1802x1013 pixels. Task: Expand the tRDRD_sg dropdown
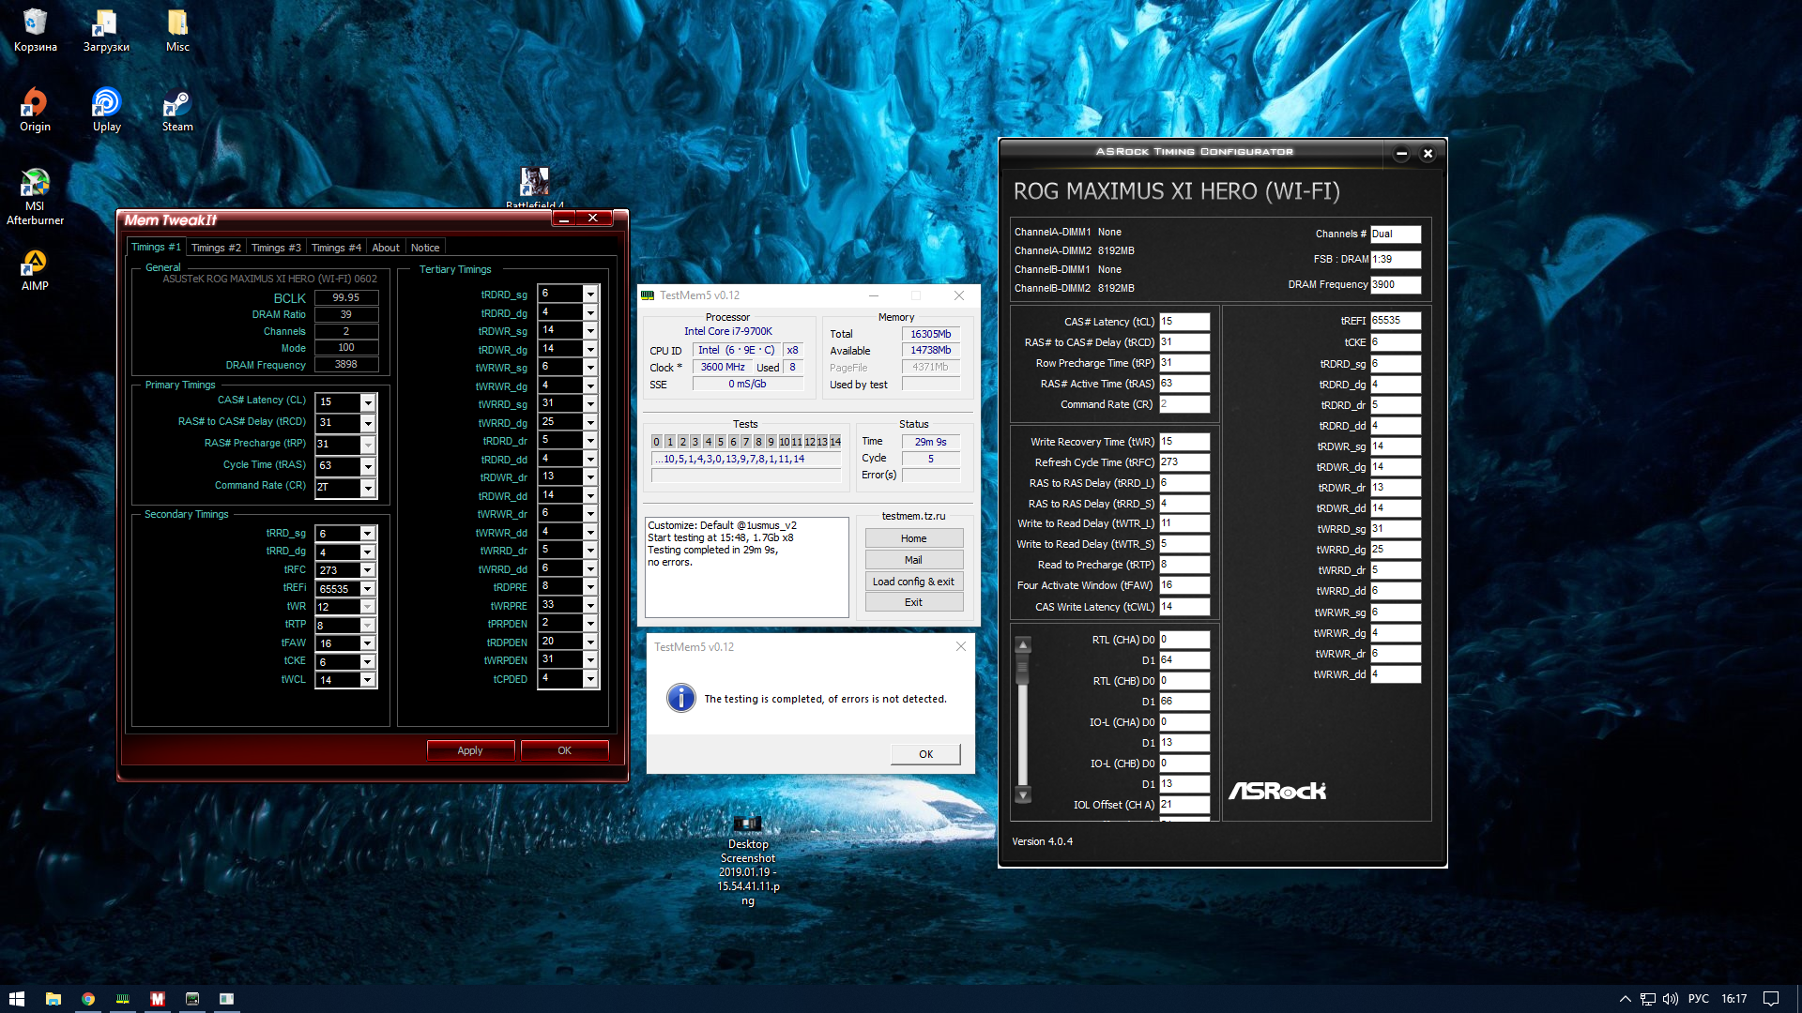click(590, 295)
